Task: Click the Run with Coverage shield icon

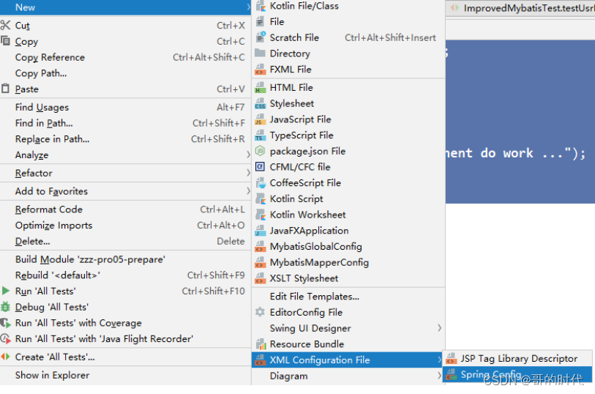Action: [x=5, y=323]
